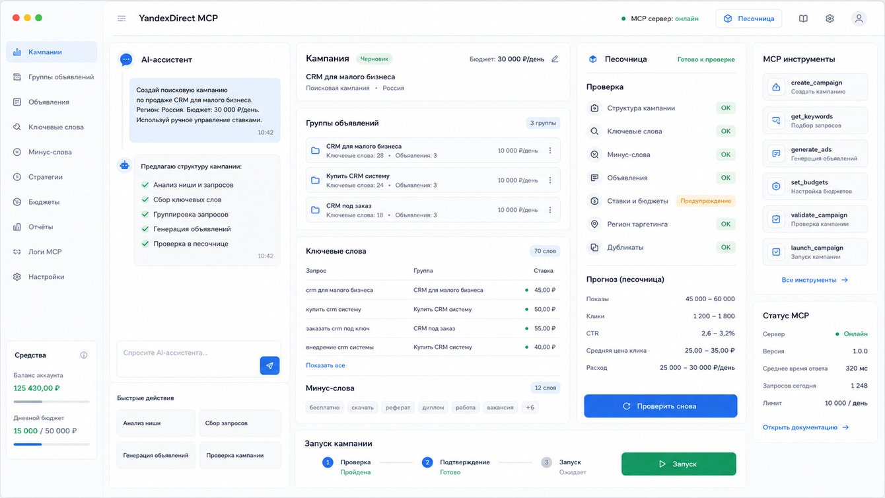Click the Показать все keywords link

point(326,365)
